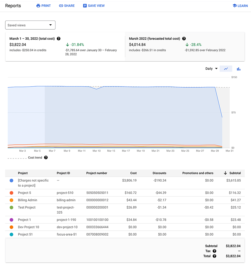Click the Save View icon
251x267 pixels.
click(85, 6)
